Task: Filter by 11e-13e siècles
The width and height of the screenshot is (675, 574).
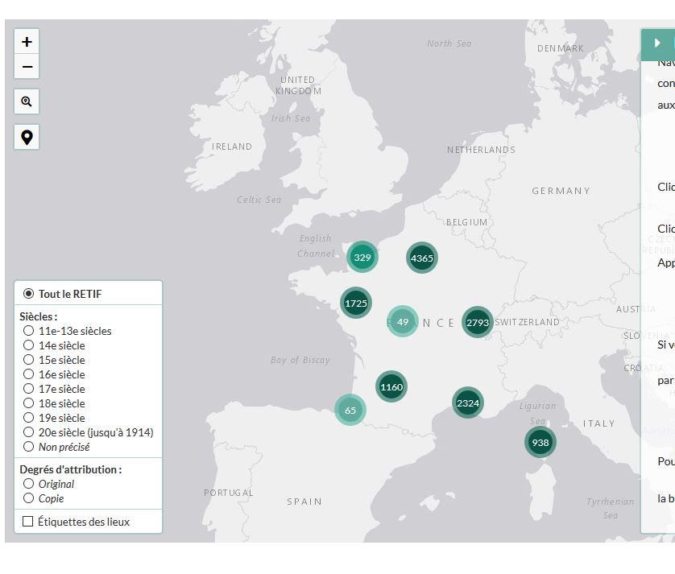Action: tap(28, 331)
